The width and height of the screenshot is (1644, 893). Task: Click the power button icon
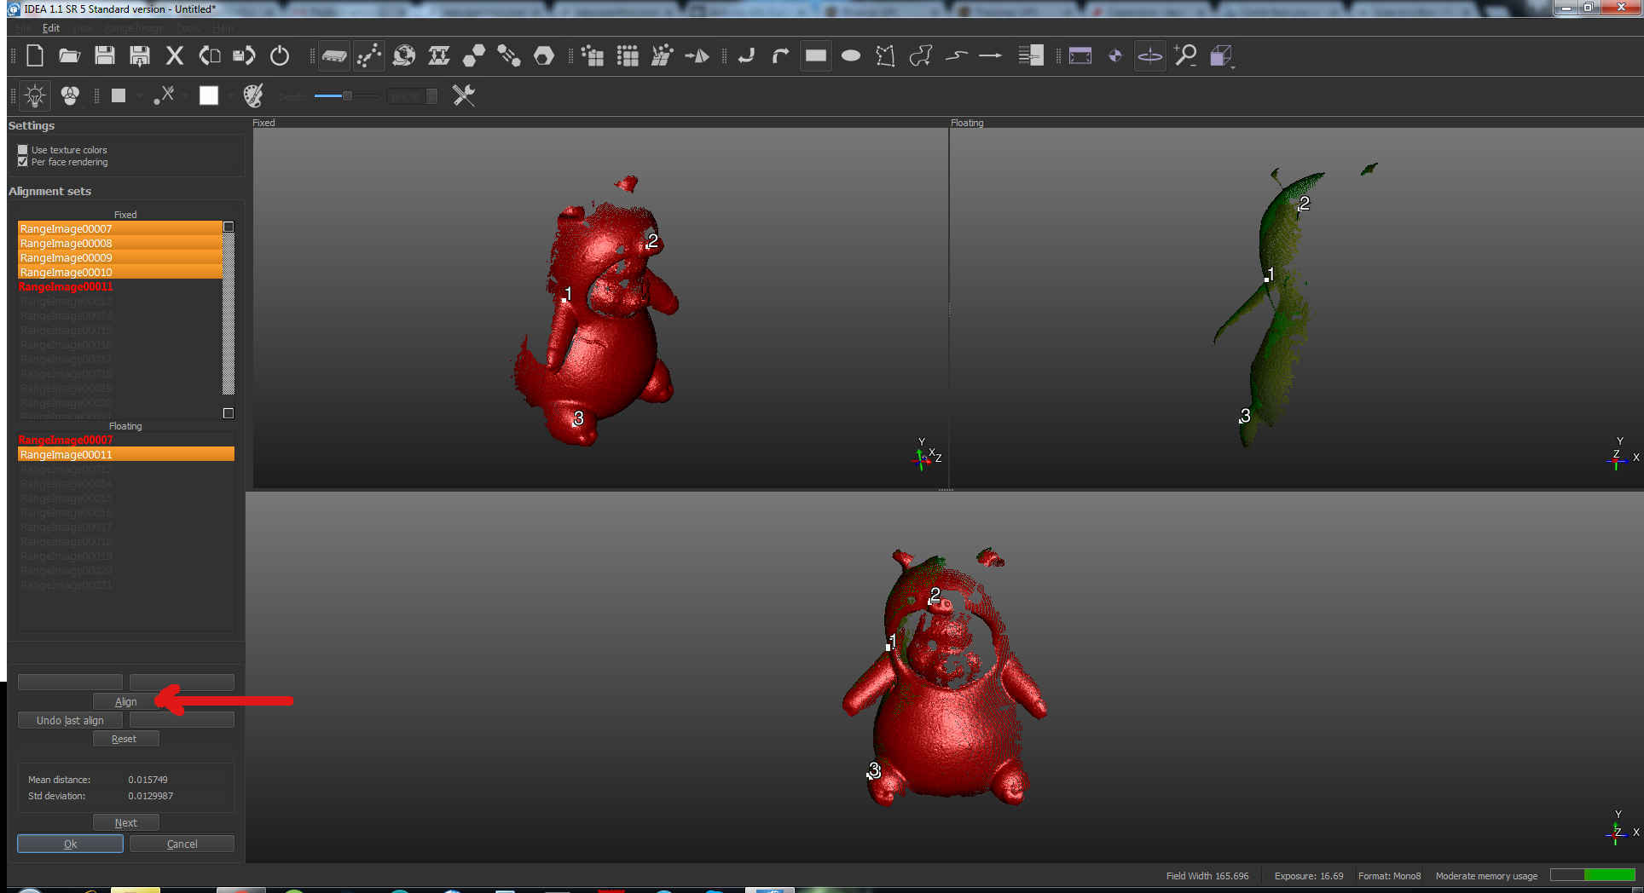click(x=280, y=56)
